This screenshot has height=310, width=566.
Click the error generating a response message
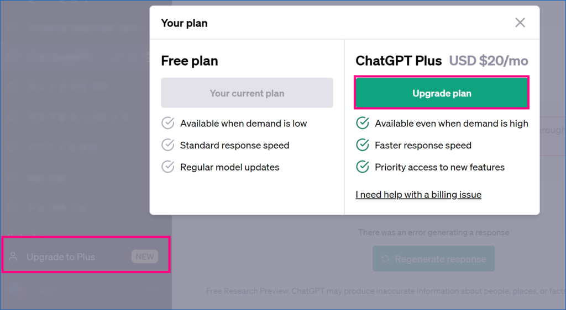click(433, 232)
